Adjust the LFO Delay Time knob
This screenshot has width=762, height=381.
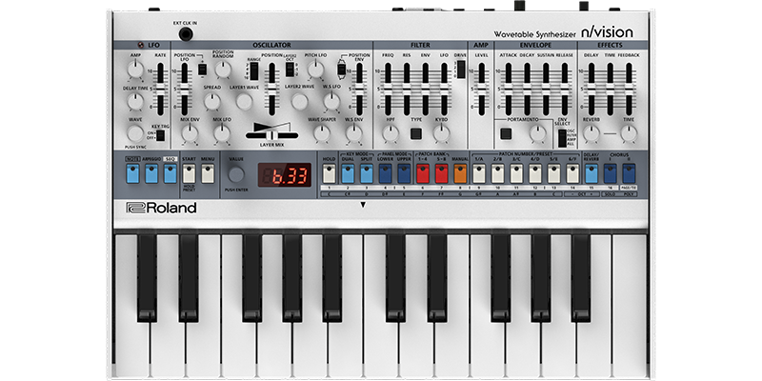tap(135, 102)
